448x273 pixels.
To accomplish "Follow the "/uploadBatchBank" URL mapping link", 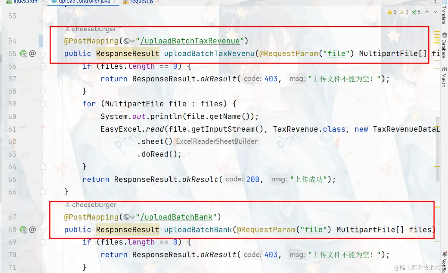I will (x=176, y=217).
